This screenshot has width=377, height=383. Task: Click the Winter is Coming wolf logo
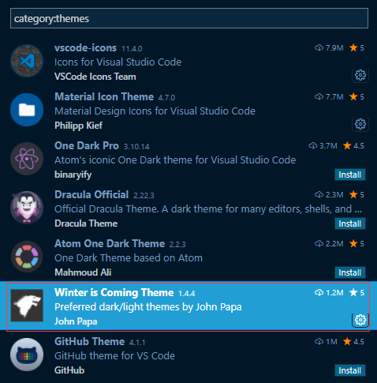tap(27, 306)
